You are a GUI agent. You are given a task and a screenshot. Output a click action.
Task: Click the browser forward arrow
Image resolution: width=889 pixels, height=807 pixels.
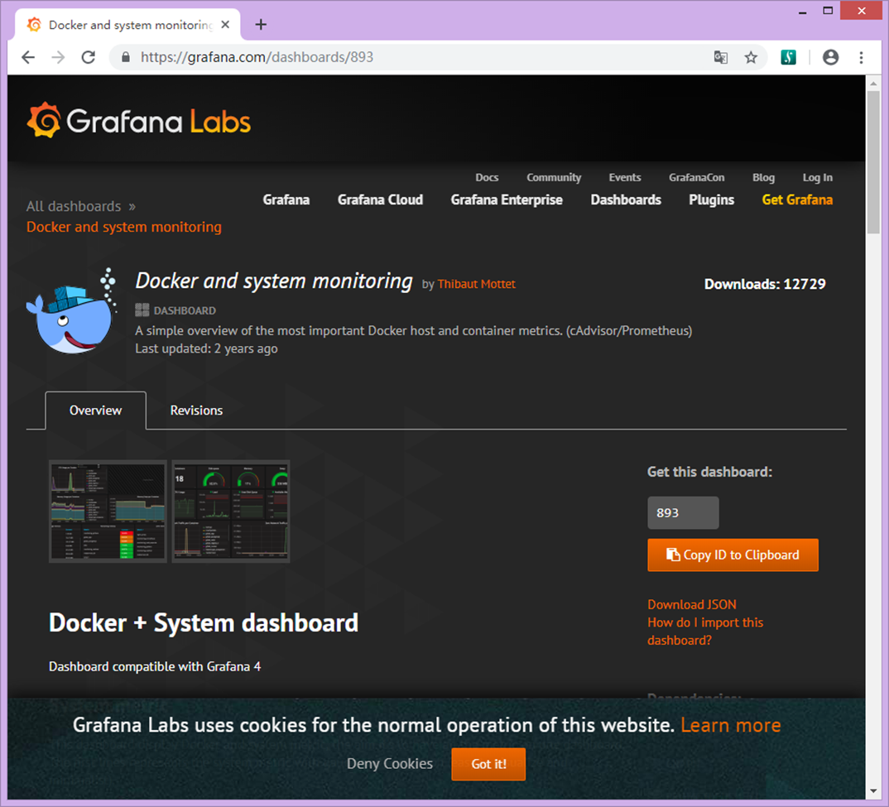(58, 57)
